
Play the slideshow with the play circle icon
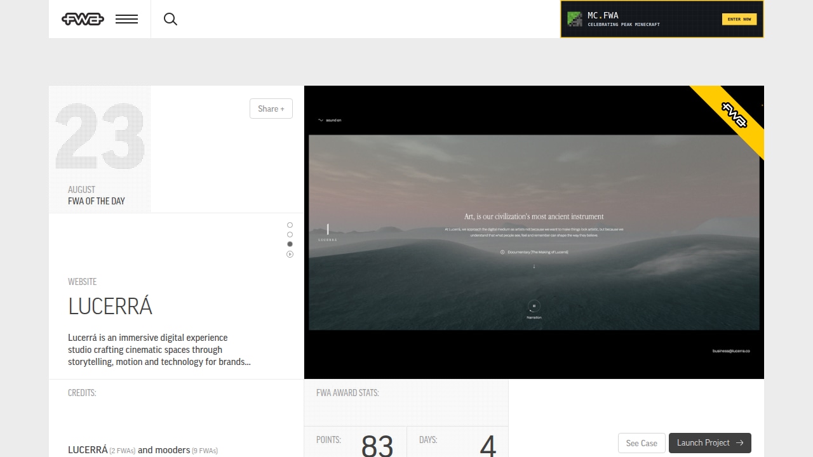click(x=290, y=255)
